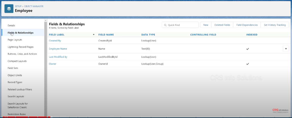
Task: Click the Quick Find magnifier icon
Action: click(x=165, y=25)
